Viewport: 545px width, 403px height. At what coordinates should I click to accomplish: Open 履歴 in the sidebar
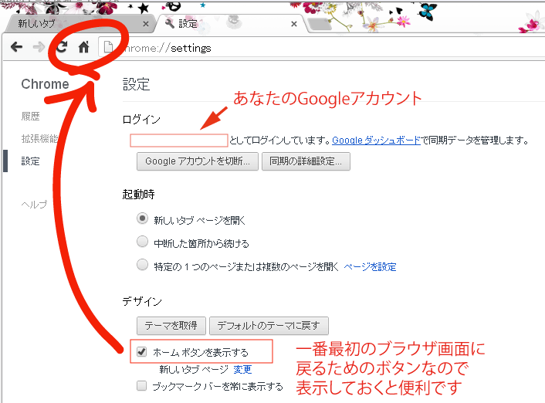click(31, 116)
